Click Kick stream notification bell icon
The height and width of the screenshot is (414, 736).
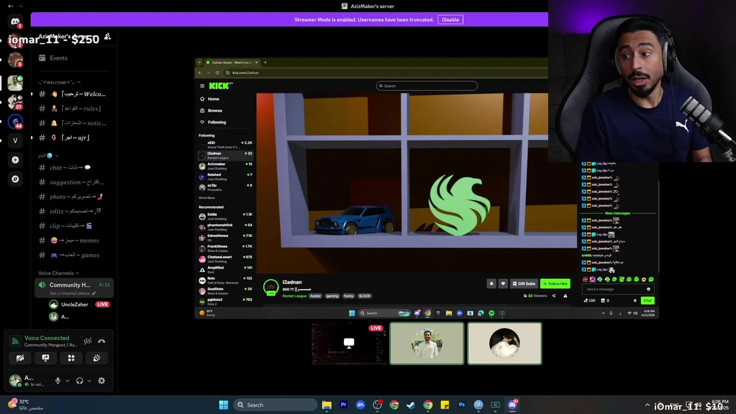[x=492, y=283]
